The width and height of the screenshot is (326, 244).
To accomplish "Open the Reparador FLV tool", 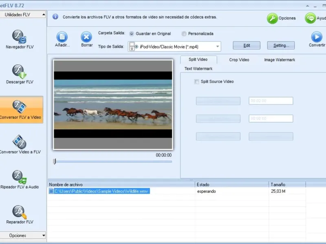I will pyautogui.click(x=20, y=215).
